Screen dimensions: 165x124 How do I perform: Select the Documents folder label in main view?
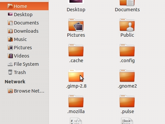click(x=127, y=10)
